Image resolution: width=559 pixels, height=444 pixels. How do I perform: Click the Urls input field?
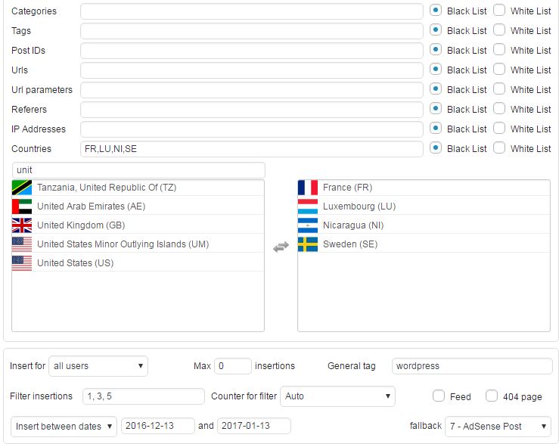252,70
